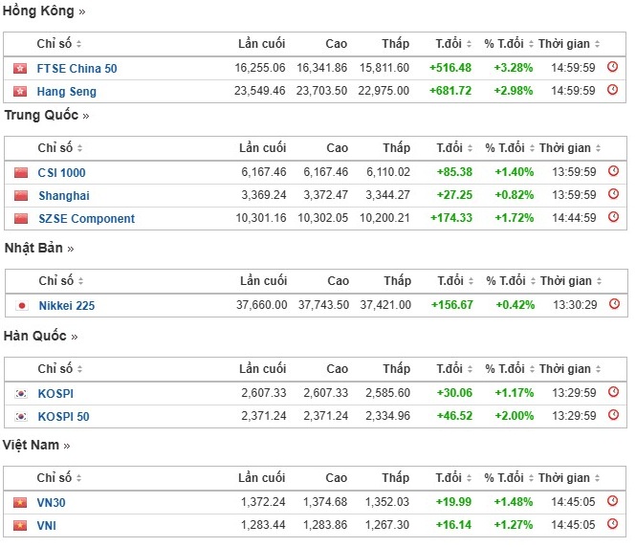Sort Việt Nam table by Thời gian column
636x547 pixels.
(569, 478)
